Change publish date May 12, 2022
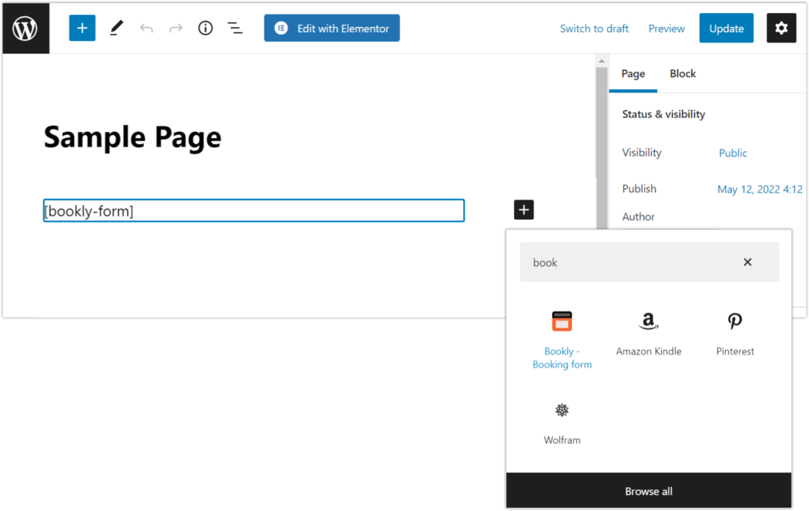The height and width of the screenshot is (511, 809). tap(760, 190)
